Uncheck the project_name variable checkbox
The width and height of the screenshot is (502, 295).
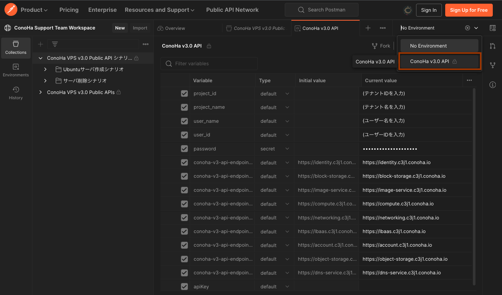pos(184,107)
